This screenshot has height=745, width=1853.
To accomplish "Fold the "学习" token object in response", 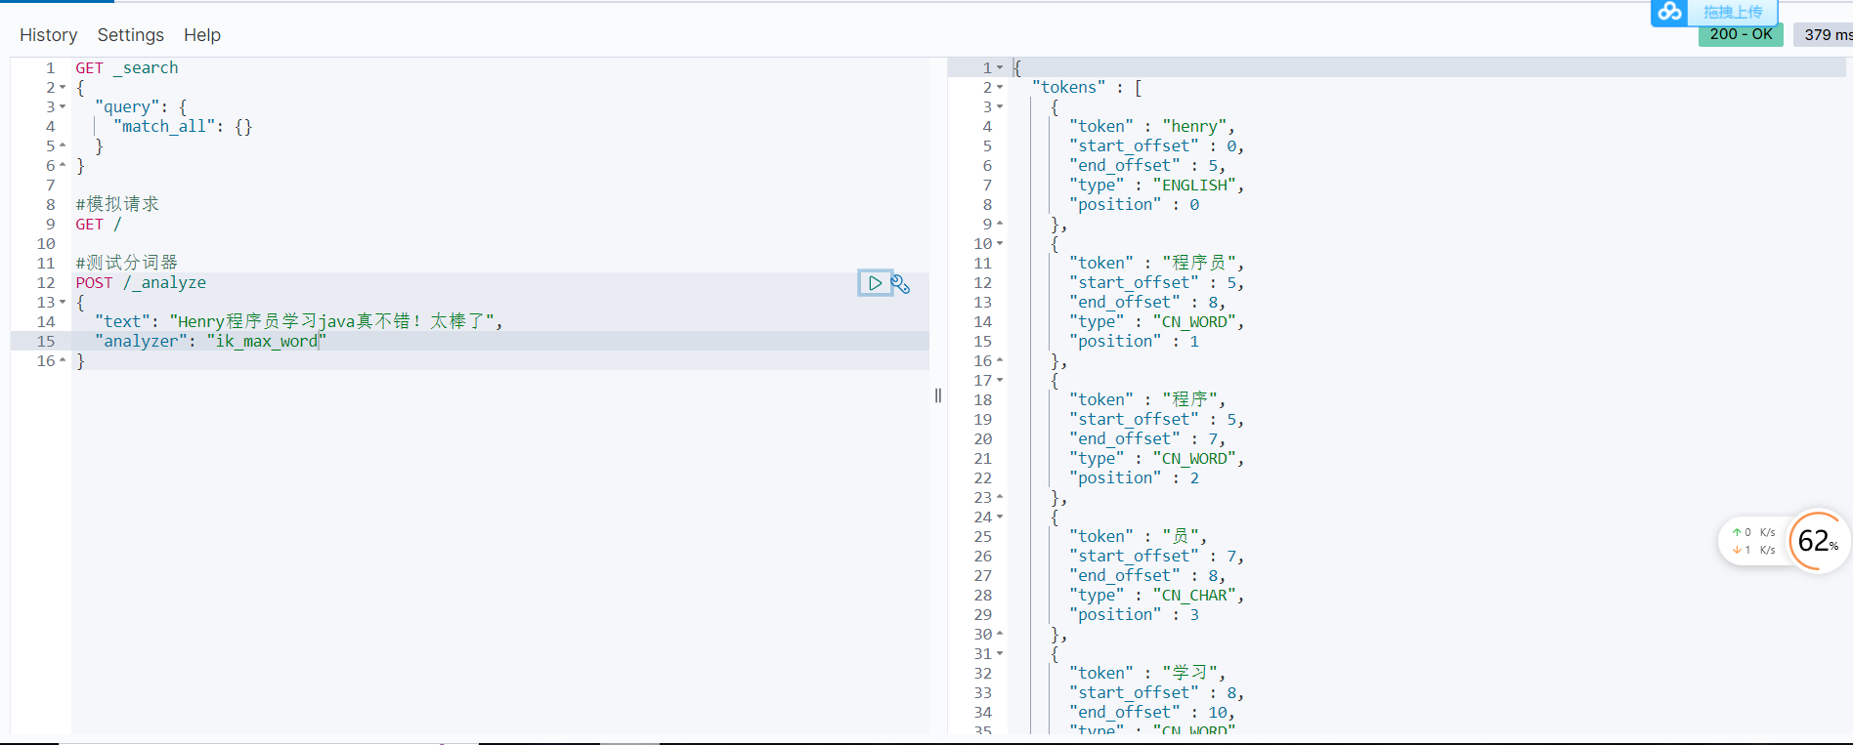I will click(1000, 654).
